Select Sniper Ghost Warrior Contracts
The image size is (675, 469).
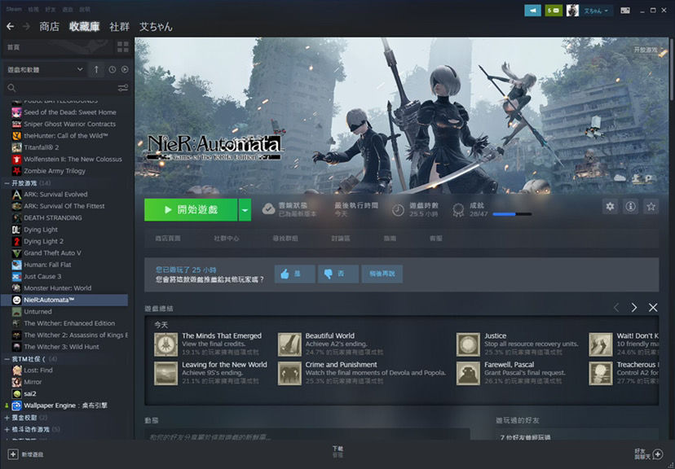[70, 124]
